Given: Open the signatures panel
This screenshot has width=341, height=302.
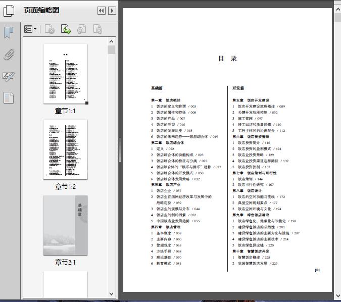Looking at the screenshot, I should 9,76.
